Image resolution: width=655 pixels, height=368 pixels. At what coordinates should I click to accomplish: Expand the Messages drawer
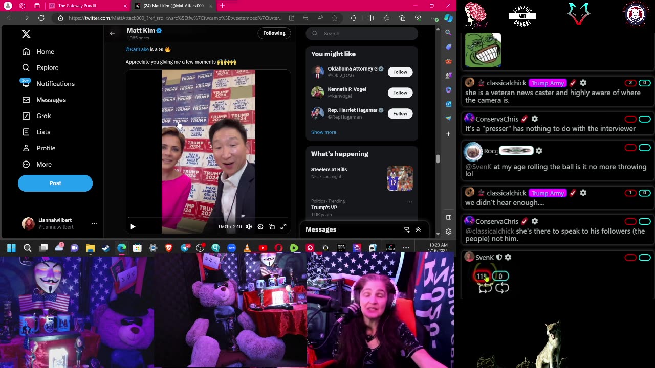pos(418,230)
